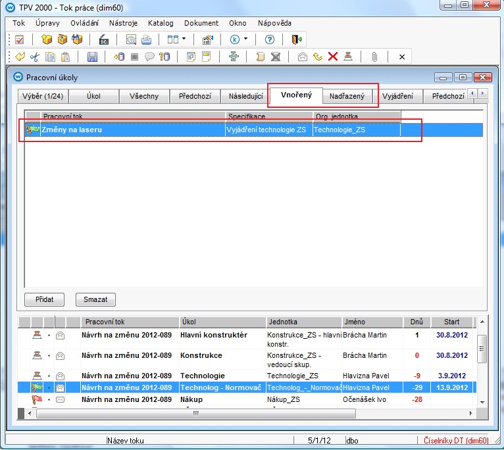Select the 'Změny na laseru' row
This screenshot has width=504, height=450.
point(254,130)
